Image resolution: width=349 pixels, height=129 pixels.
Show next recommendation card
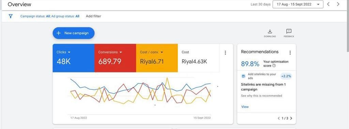coord(291,118)
